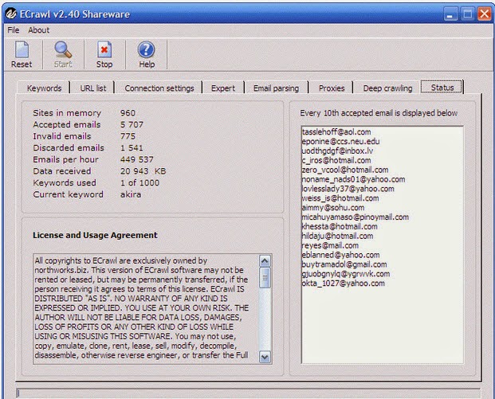The width and height of the screenshot is (495, 399).
Task: Select okta_1027@yahoo.com entry
Action: [344, 284]
